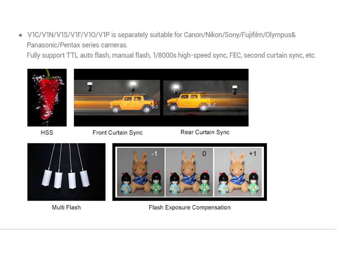
Task: Click the "+1" label on the rabbit photo
Action: pos(252,154)
